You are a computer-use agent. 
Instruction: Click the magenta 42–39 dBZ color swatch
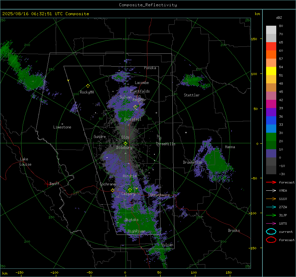pos(271,104)
